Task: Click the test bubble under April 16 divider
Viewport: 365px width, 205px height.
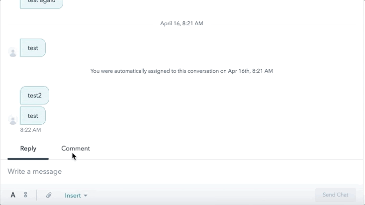Action: click(x=33, y=48)
